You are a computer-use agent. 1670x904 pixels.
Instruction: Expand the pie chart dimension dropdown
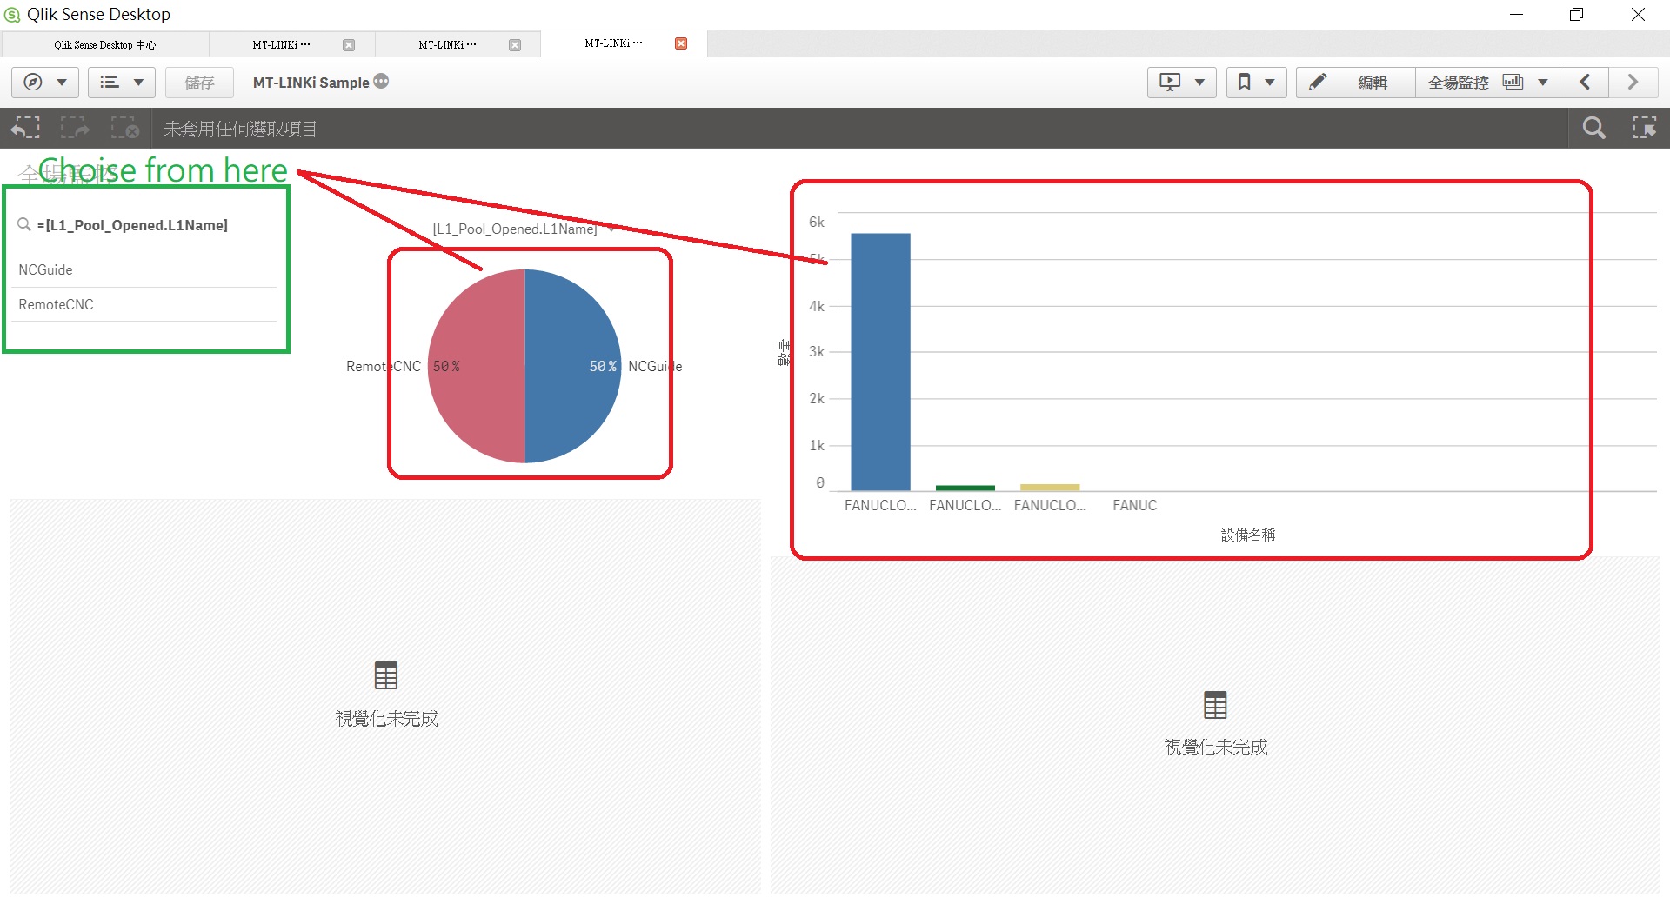coord(612,229)
